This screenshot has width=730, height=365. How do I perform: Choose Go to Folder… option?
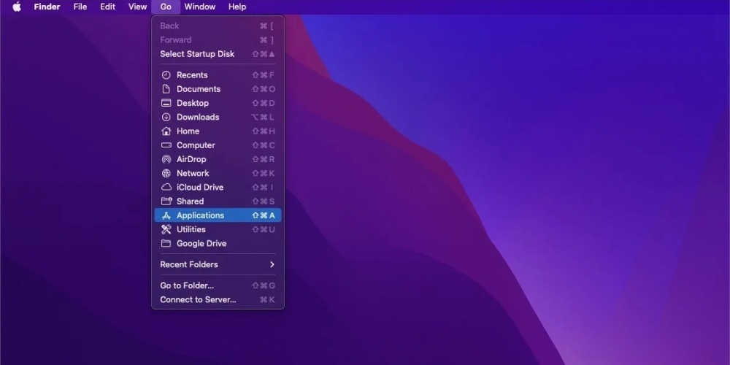pos(187,285)
